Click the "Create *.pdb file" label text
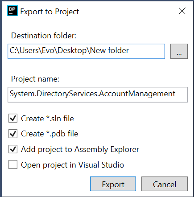Image resolution: width=194 pixels, height=197 pixels. point(50,134)
